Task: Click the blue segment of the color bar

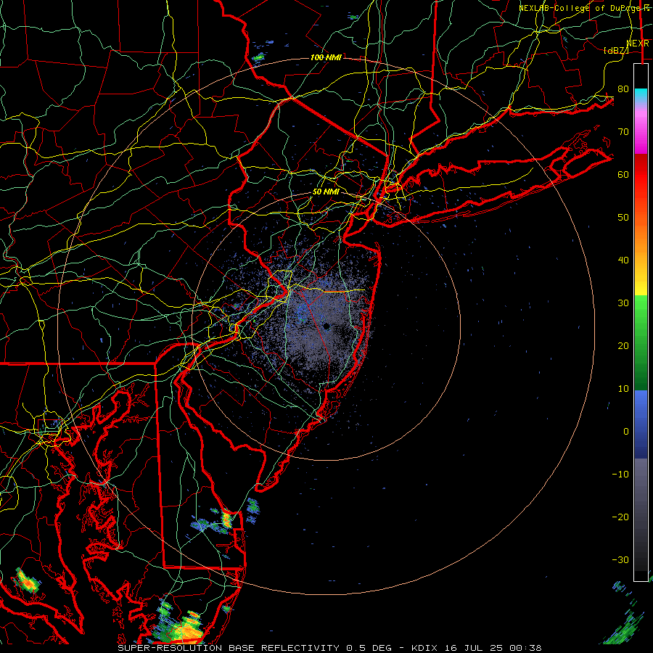Action: [x=641, y=424]
